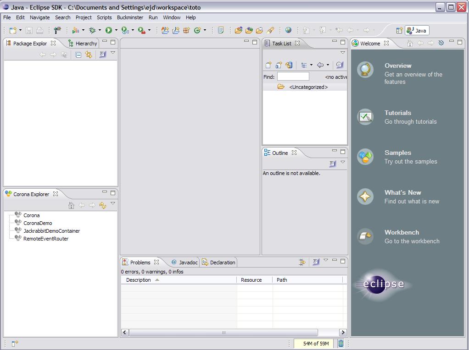Click Collapse All in Package Explorer
Screen dimensions: 469x350
pos(78,55)
